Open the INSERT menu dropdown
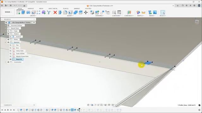 (x=152, y=16)
